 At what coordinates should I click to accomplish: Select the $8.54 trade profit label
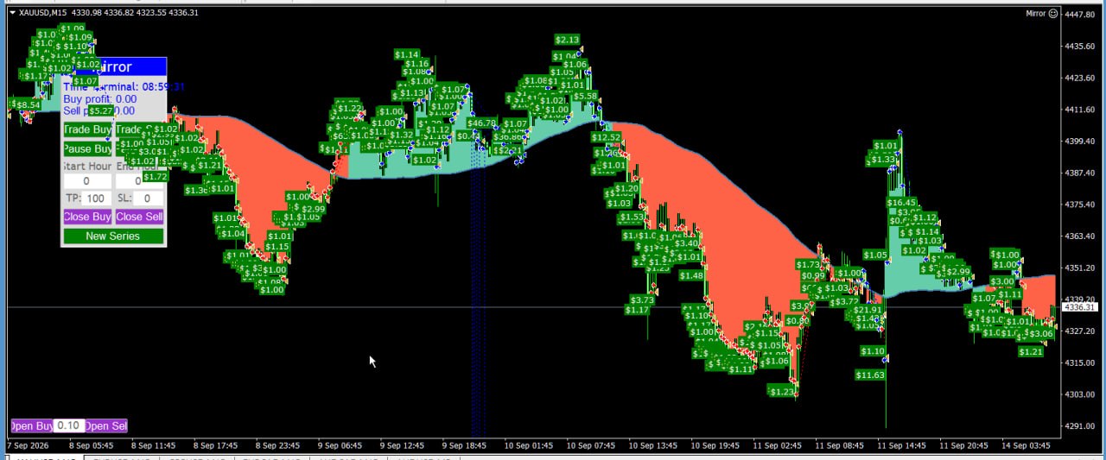pyautogui.click(x=27, y=104)
